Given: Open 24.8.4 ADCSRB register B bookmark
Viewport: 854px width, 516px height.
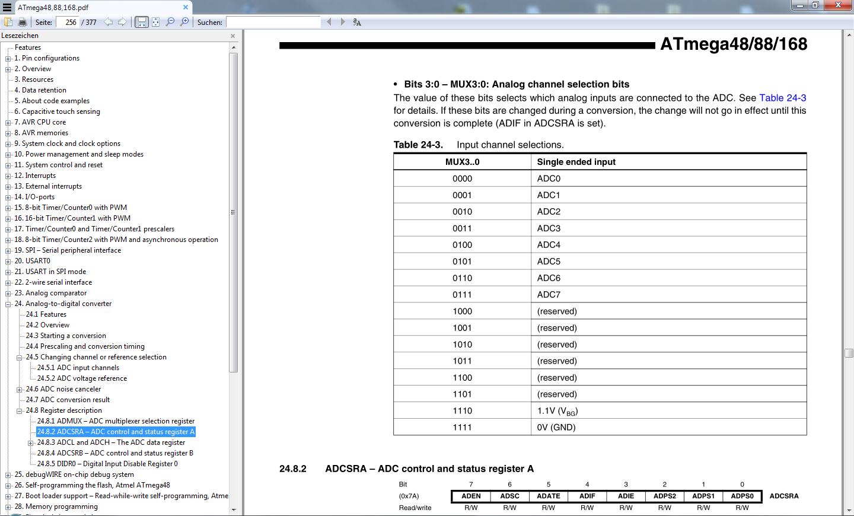Looking at the screenshot, I should click(x=115, y=453).
